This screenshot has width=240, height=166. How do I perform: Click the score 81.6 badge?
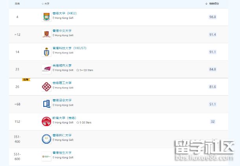point(213,87)
